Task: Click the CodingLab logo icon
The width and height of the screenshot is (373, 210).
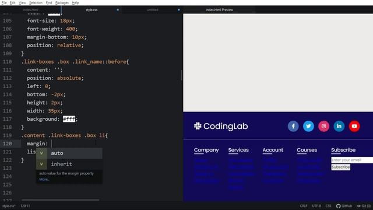Action: tap(198, 126)
